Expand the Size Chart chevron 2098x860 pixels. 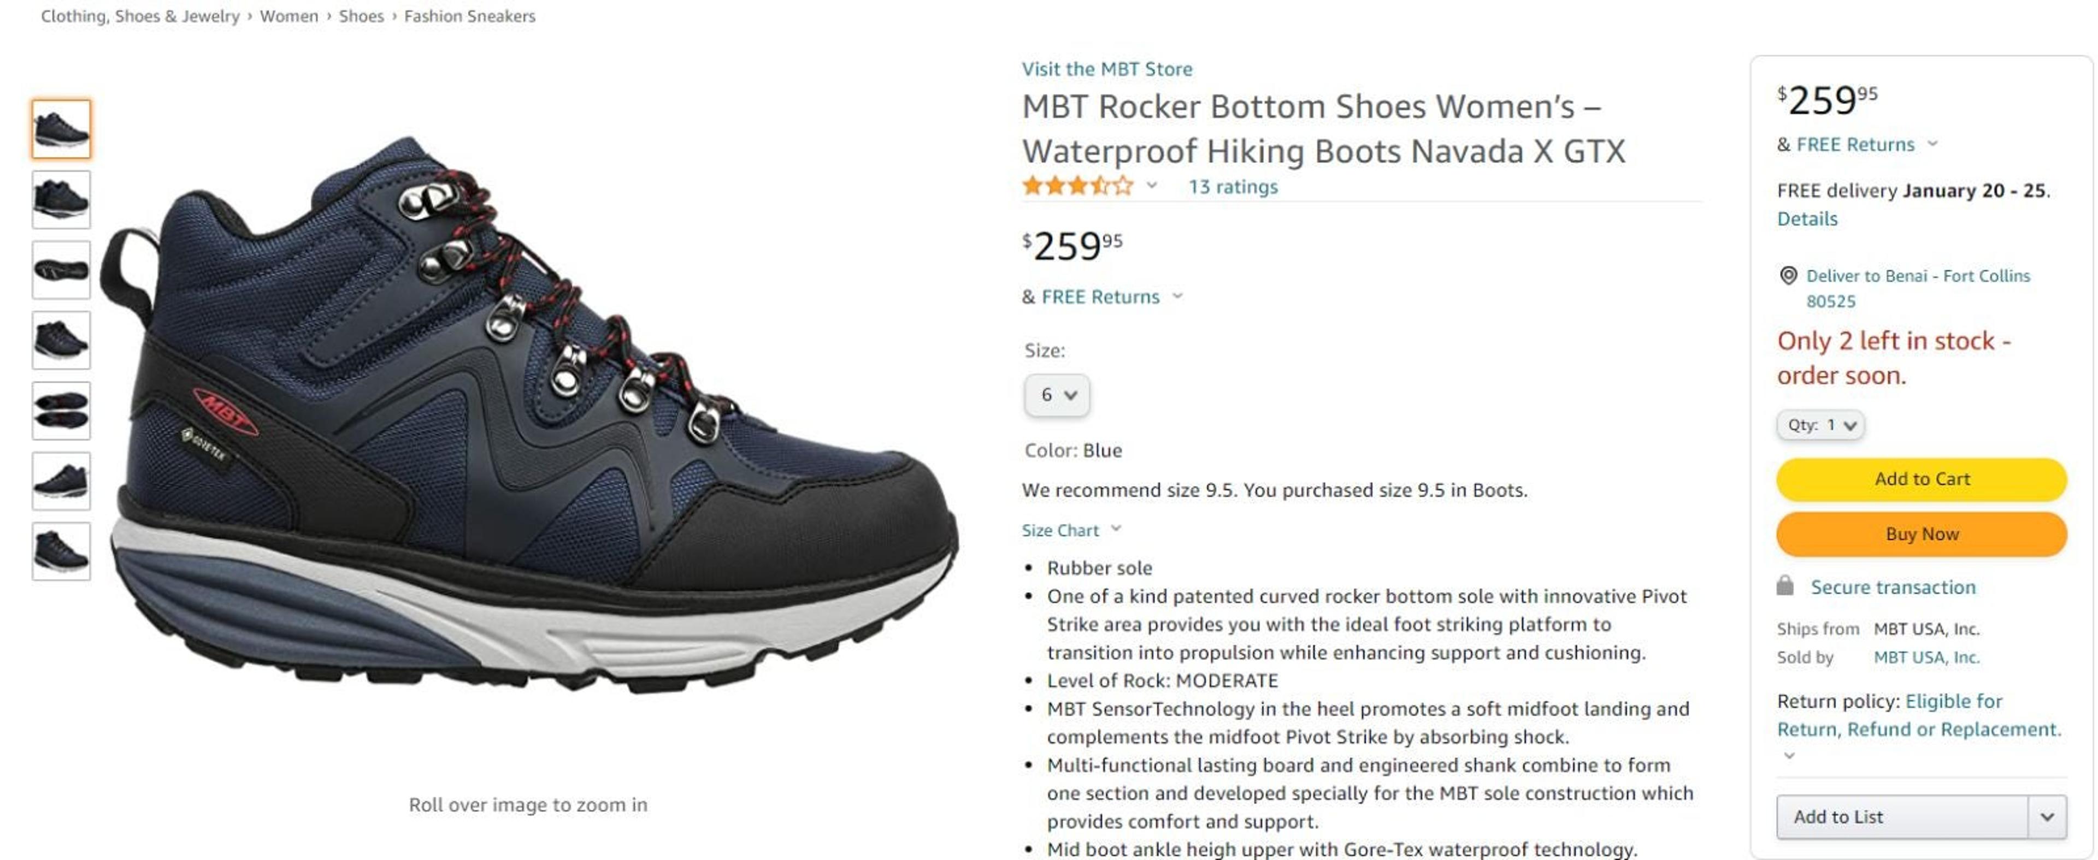(x=1116, y=529)
